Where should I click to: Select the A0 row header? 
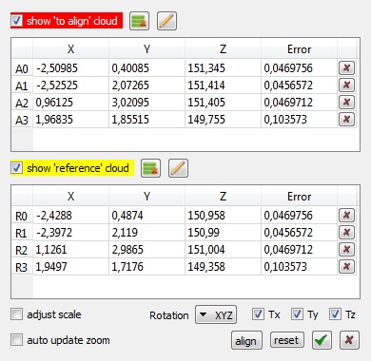pos(22,68)
